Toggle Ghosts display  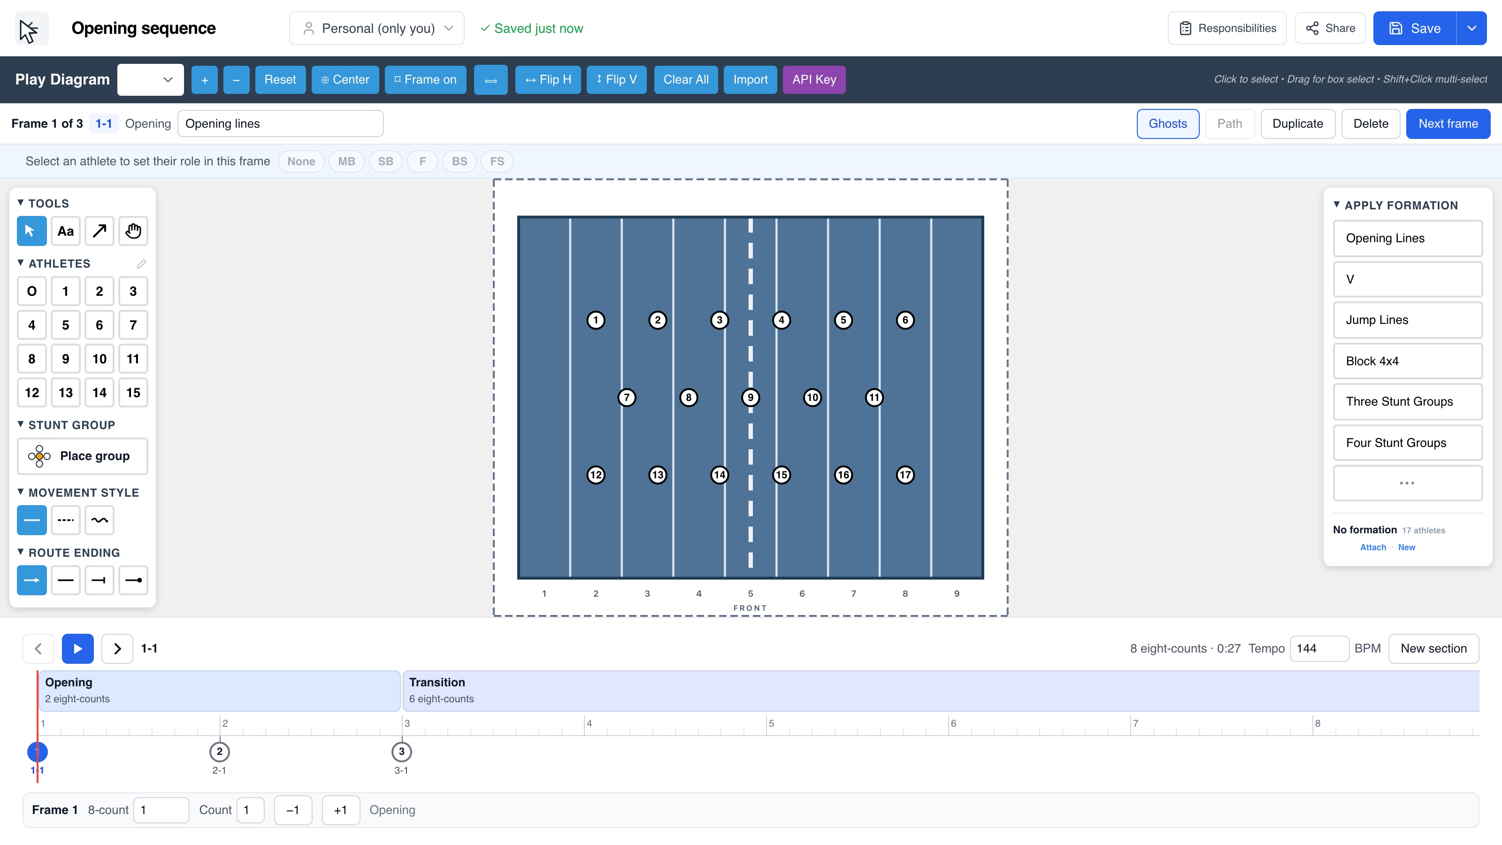[1167, 123]
